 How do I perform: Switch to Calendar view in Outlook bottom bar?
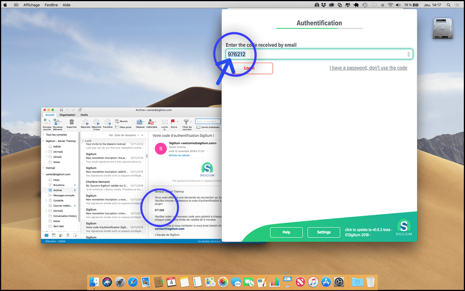tap(53, 235)
